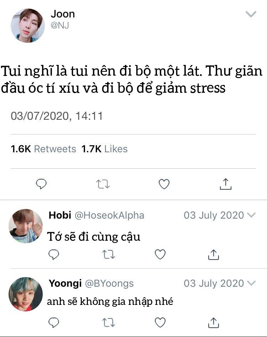The height and width of the screenshot is (337, 267).
Task: Retweet Hobi's reply tweet
Action: pos(108,255)
